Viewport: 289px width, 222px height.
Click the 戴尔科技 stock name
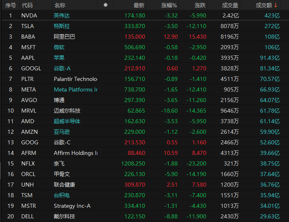pos(64,216)
